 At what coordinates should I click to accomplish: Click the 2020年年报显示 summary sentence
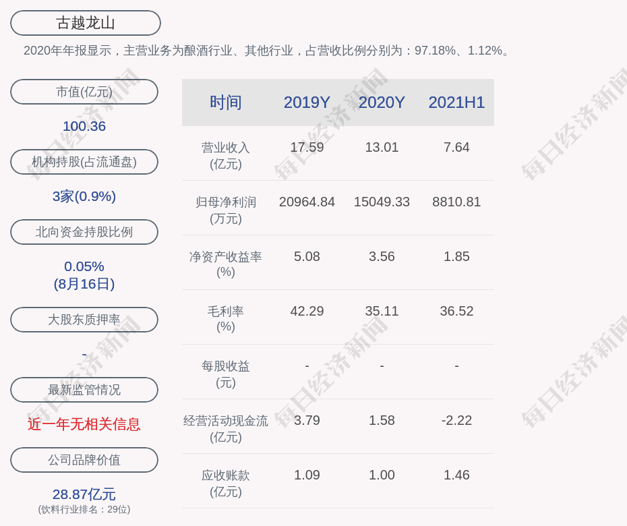(x=268, y=51)
